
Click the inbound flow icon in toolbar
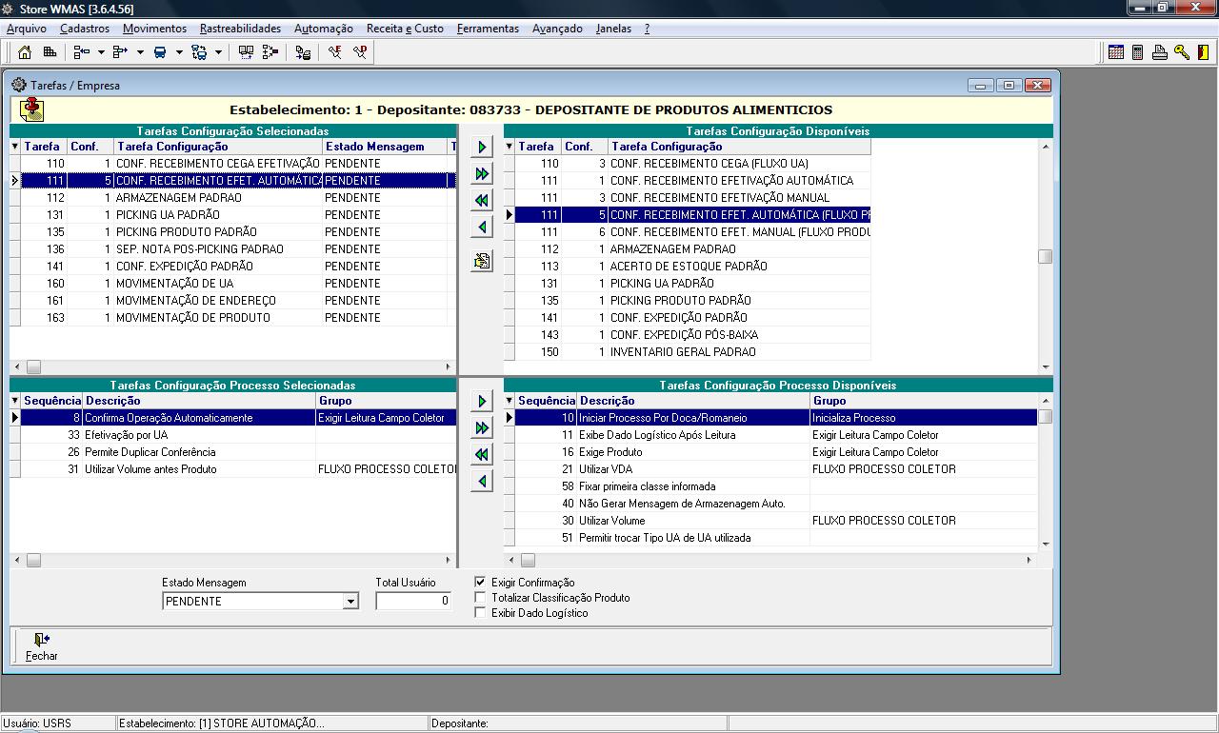click(82, 52)
